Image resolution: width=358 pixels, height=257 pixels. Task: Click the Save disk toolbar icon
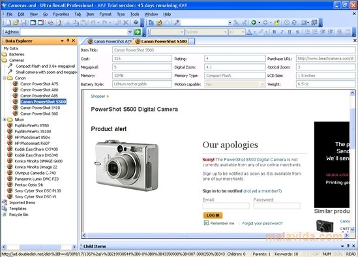[x=23, y=22]
